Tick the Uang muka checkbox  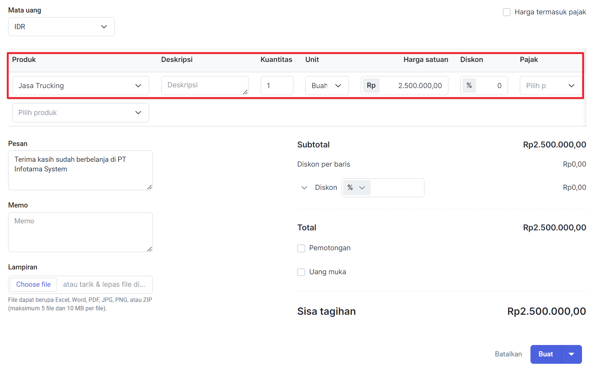tap(301, 272)
